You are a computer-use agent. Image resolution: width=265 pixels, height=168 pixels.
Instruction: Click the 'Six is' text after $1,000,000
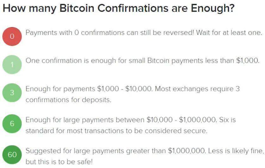[227, 120]
